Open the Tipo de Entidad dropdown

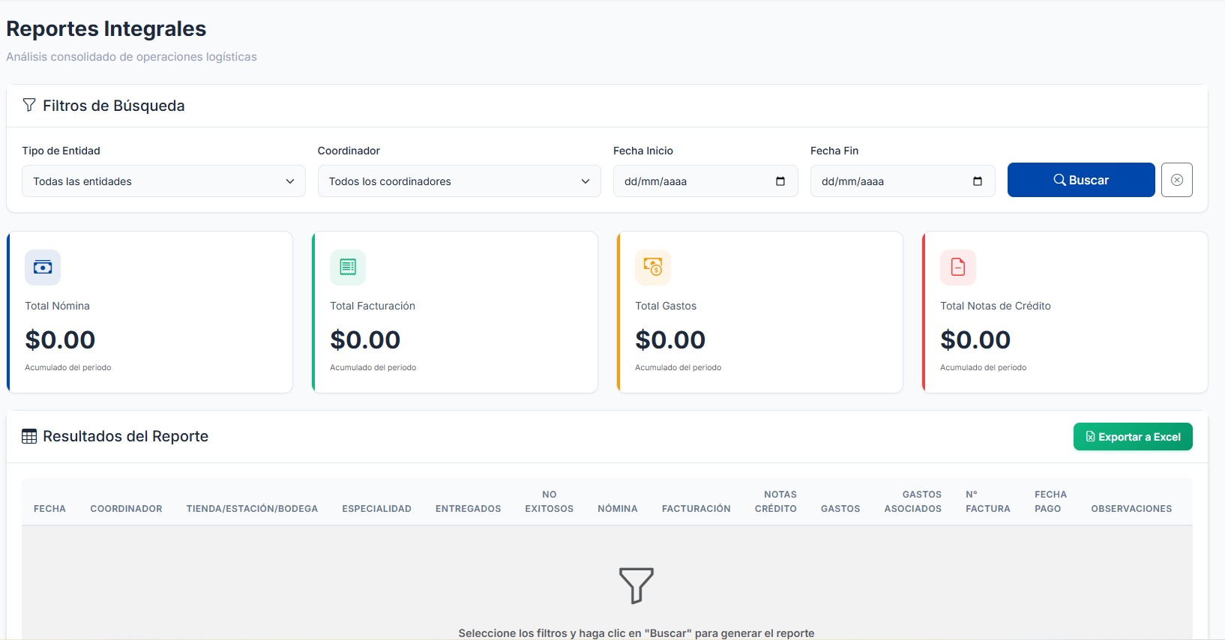click(163, 181)
